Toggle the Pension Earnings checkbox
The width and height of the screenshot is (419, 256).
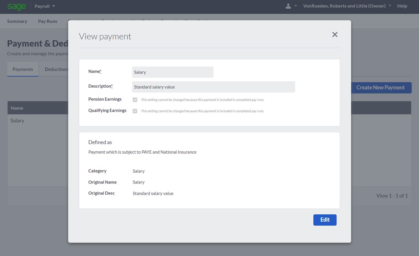click(135, 100)
